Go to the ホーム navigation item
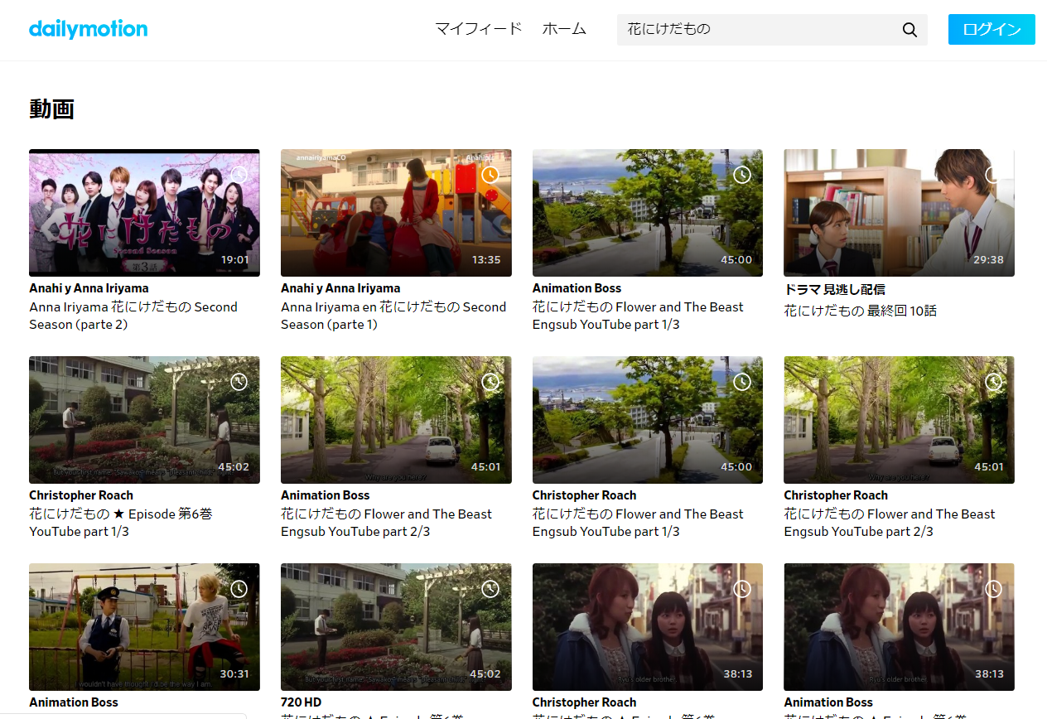 click(564, 29)
